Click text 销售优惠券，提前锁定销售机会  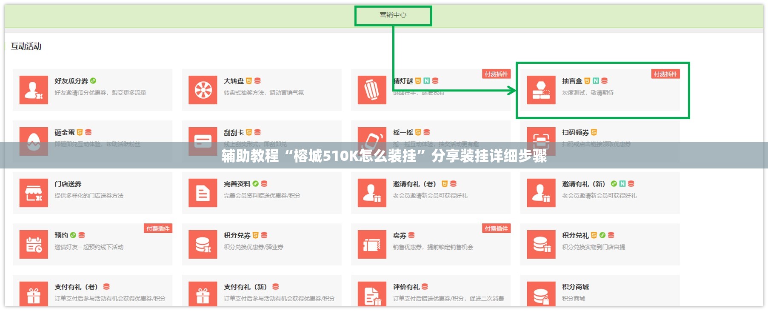click(433, 247)
